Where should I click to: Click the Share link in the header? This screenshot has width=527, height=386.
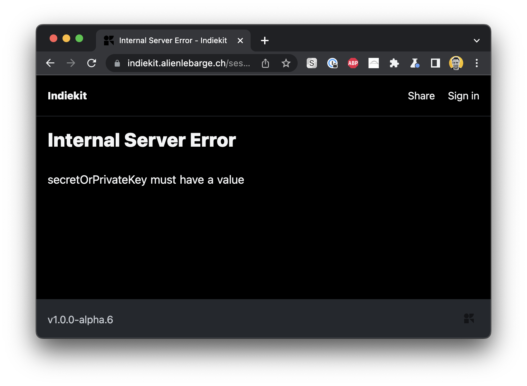[x=421, y=96]
